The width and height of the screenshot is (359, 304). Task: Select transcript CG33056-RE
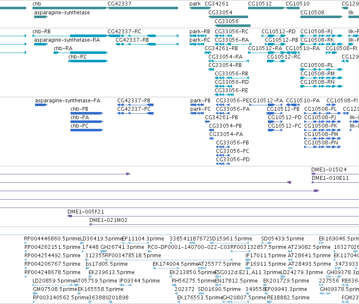(224, 95)
